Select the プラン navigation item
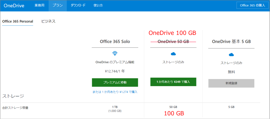The image size is (270, 119). pyautogui.click(x=58, y=6)
